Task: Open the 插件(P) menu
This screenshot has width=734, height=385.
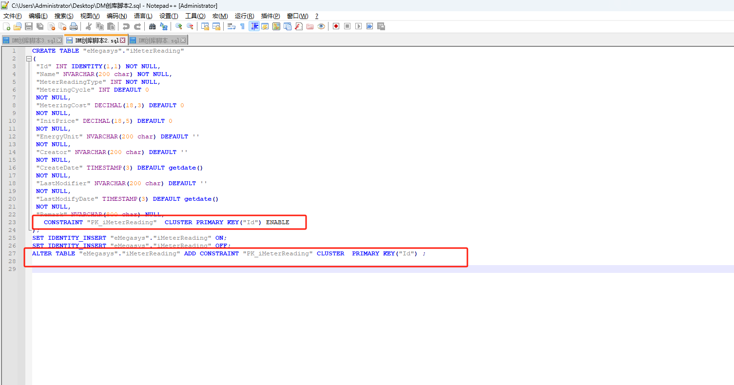Action: click(x=270, y=16)
